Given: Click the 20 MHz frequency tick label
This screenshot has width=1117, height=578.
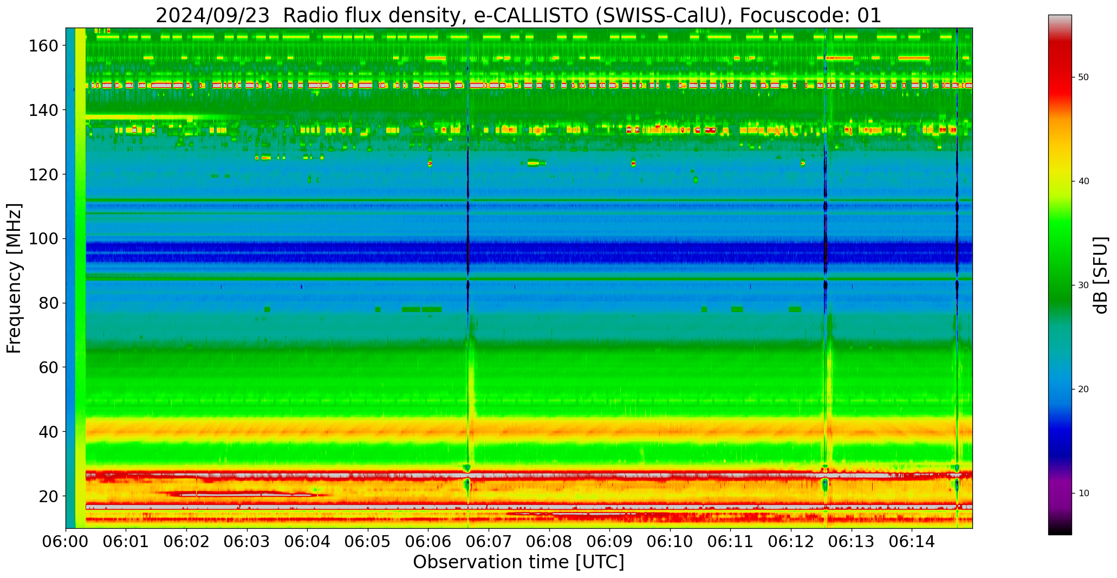Looking at the screenshot, I should point(48,496).
